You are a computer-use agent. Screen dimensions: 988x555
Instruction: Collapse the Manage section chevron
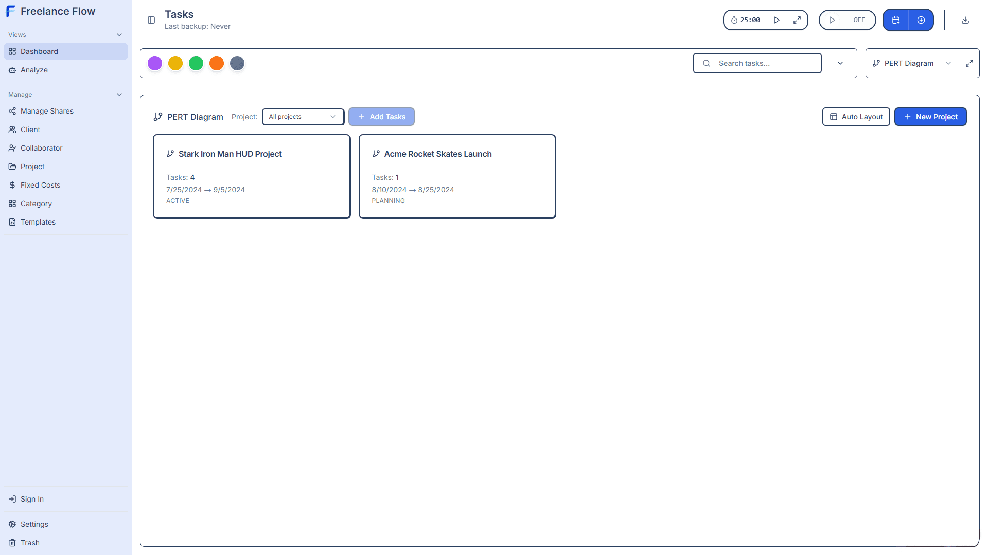click(x=119, y=95)
